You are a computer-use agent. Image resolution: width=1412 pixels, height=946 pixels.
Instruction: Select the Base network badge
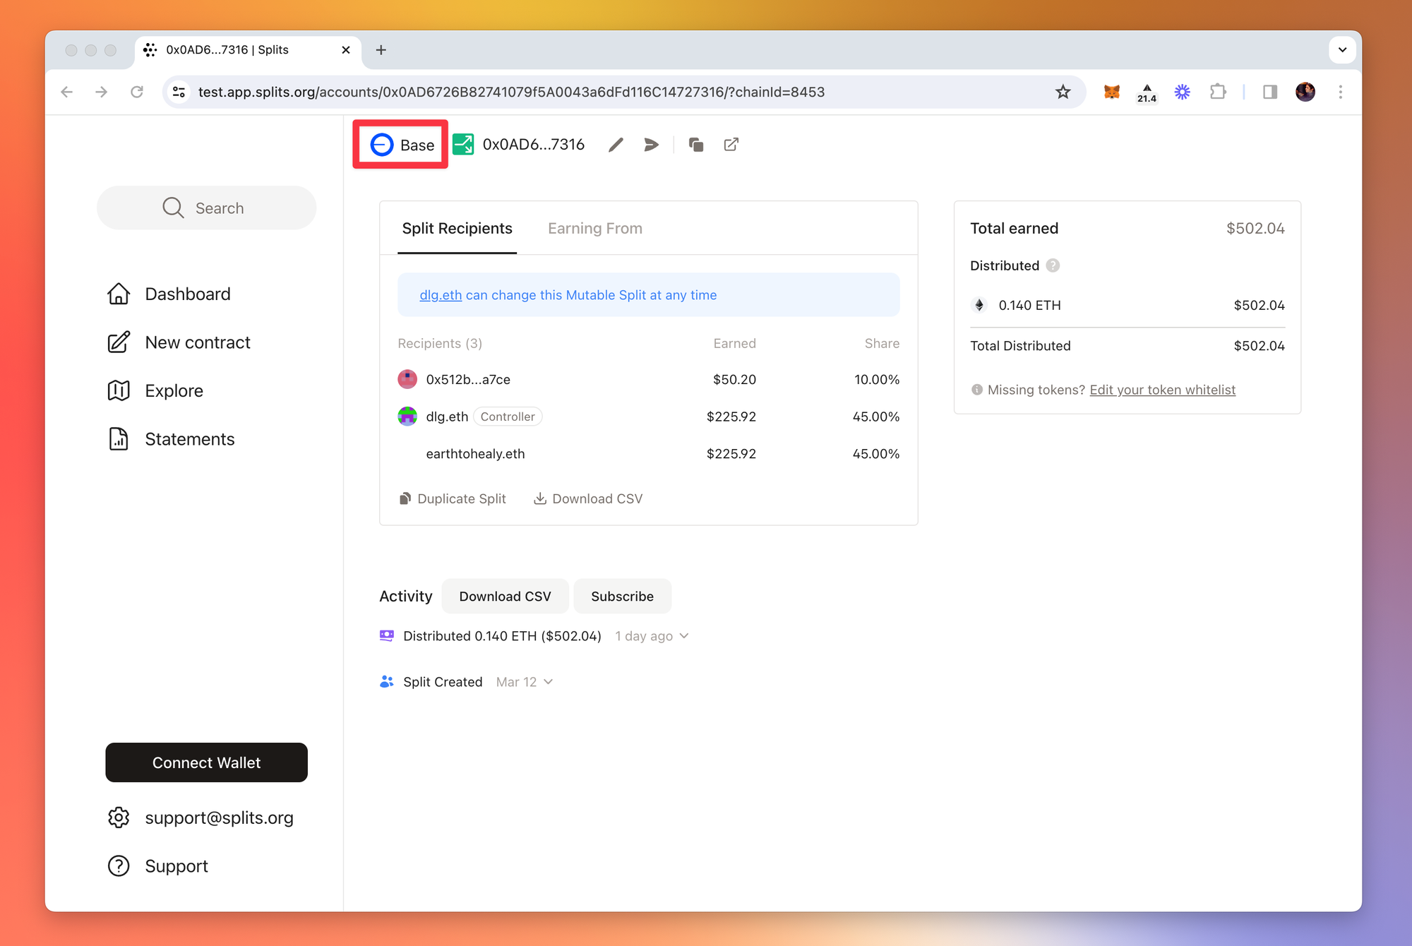coord(401,145)
